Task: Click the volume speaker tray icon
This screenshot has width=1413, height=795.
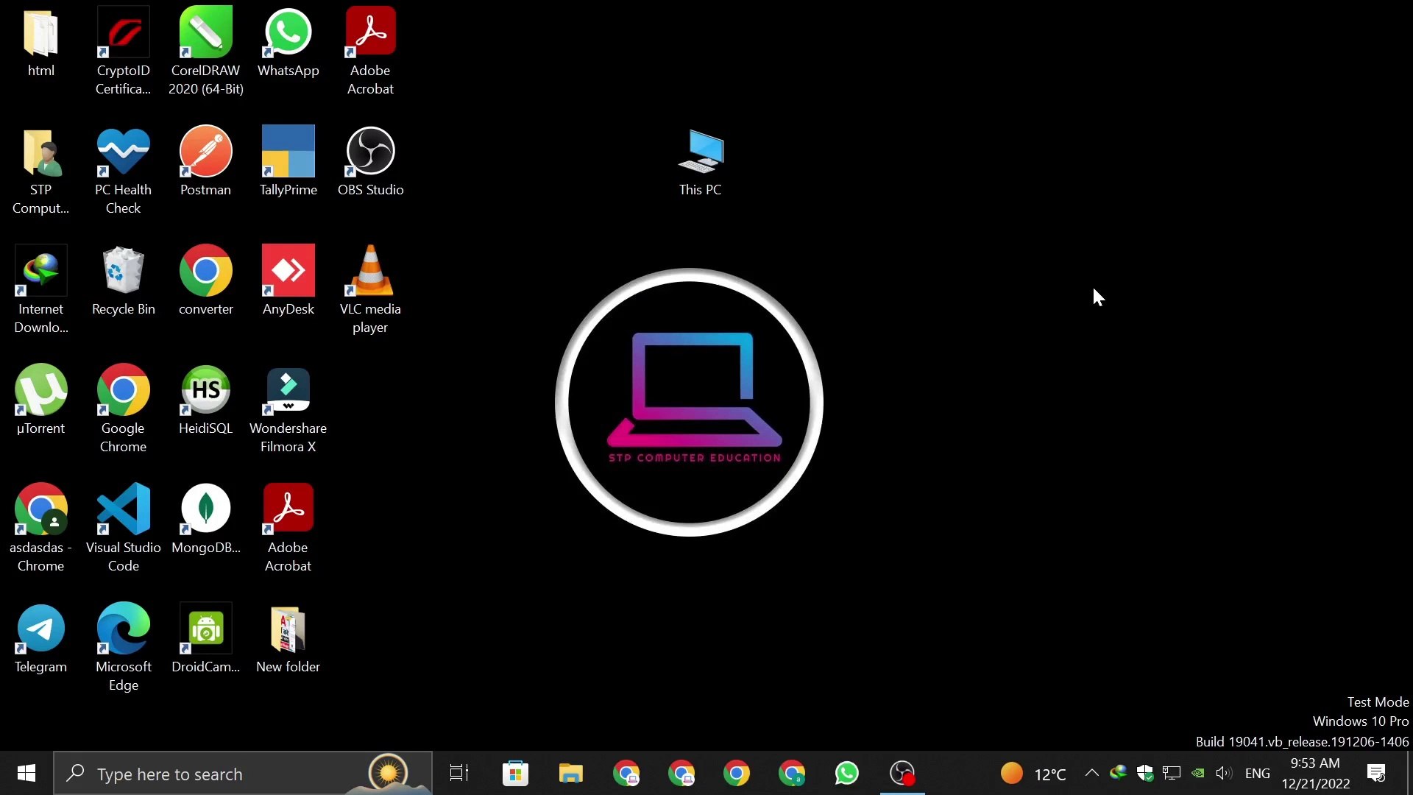Action: click(1223, 773)
